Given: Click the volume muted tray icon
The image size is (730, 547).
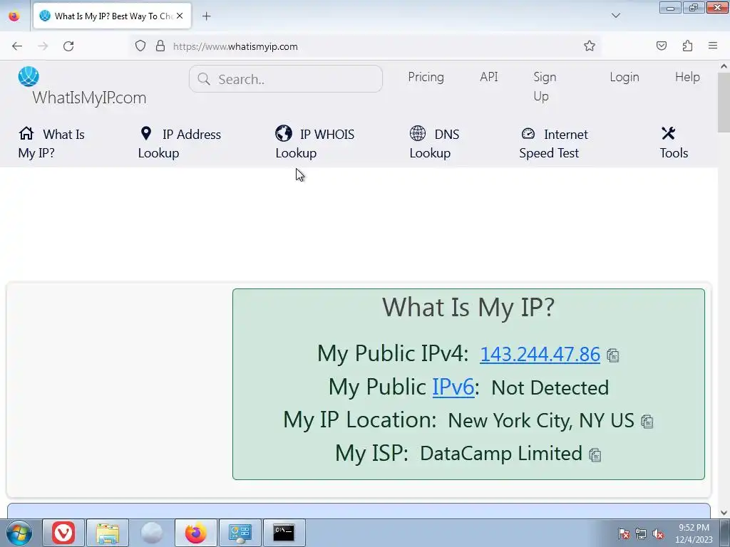Looking at the screenshot, I should pos(658,534).
